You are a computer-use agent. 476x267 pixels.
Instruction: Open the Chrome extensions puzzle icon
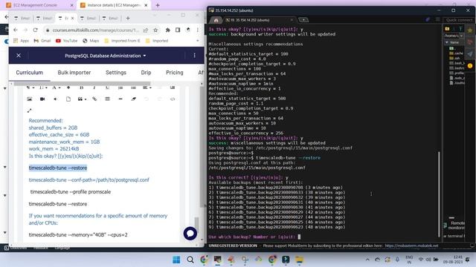click(167, 30)
